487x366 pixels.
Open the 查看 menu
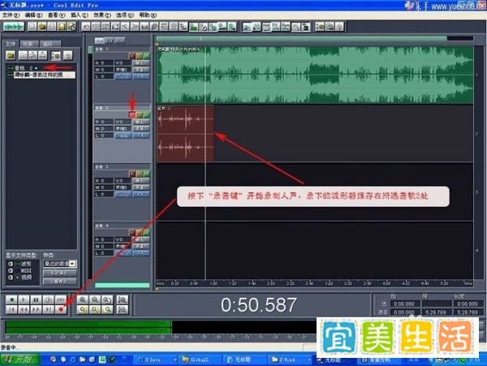pyautogui.click(x=56, y=15)
